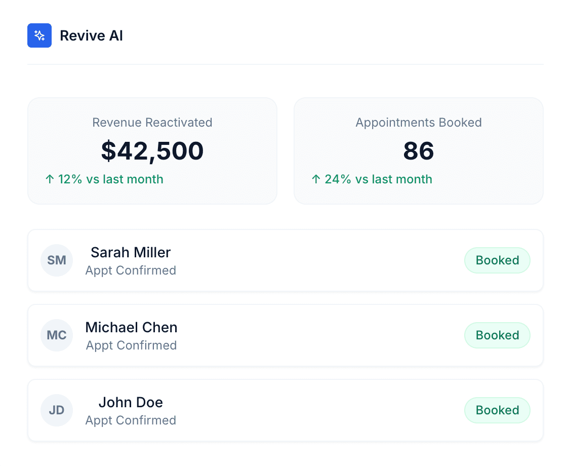Click the MC avatar for Michael Chen

click(x=57, y=335)
